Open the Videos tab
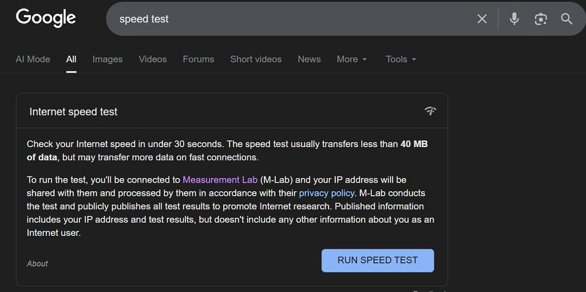The width and height of the screenshot is (586, 292). pos(153,59)
